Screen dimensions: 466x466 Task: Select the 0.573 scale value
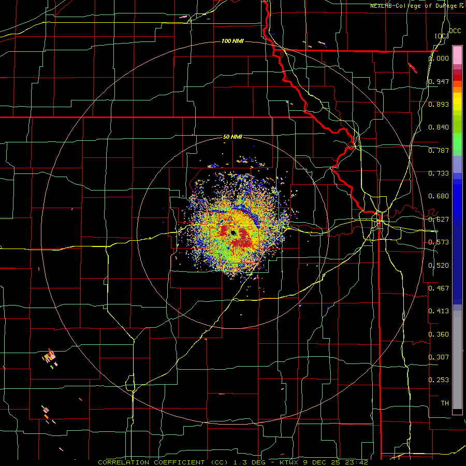[439, 242]
